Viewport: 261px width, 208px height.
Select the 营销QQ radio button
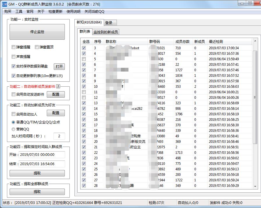tap(13, 129)
